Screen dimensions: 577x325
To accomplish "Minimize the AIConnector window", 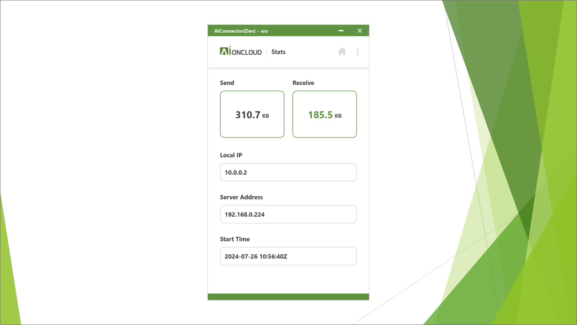I will (341, 31).
